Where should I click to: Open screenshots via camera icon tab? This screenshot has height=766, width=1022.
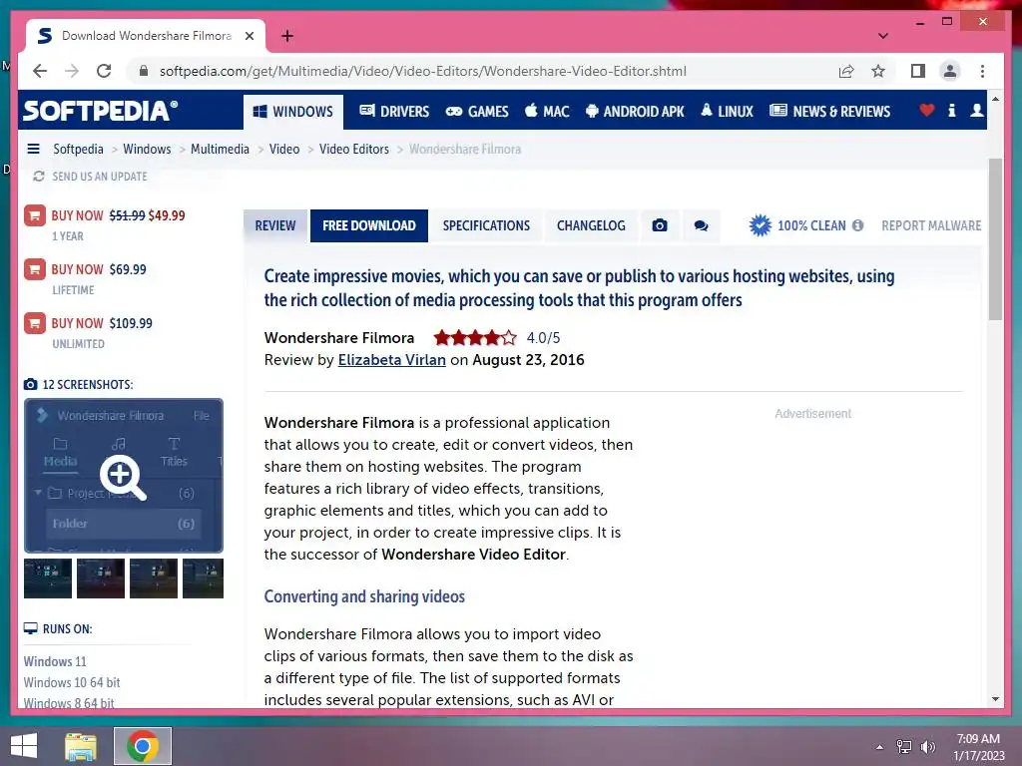point(660,226)
